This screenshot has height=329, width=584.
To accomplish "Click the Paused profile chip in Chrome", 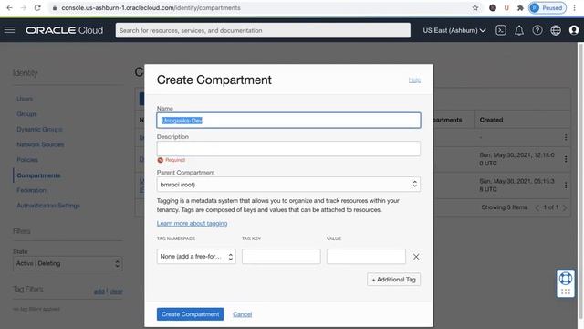I will (547, 8).
